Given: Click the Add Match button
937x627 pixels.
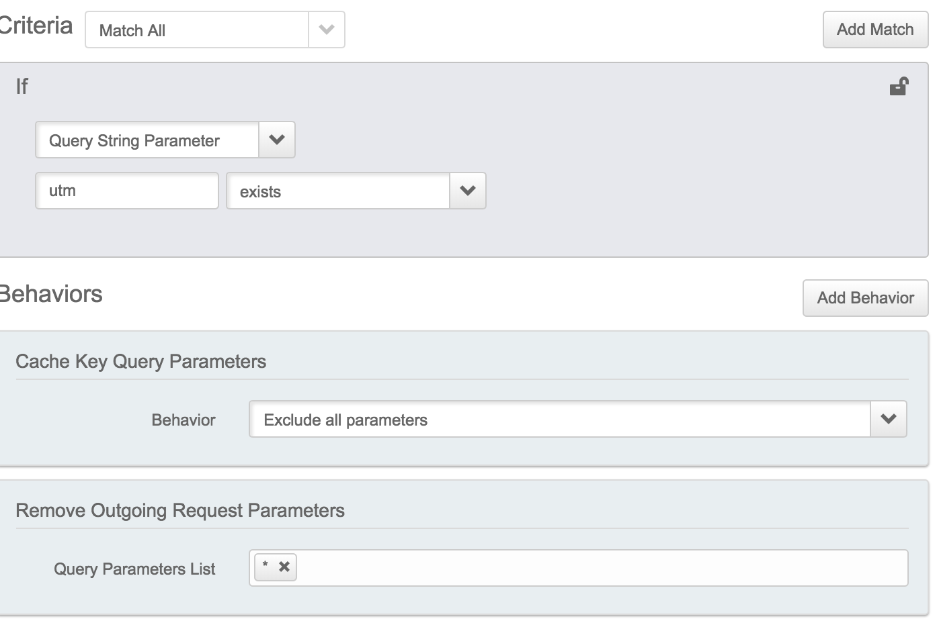Looking at the screenshot, I should pyautogui.click(x=874, y=30).
